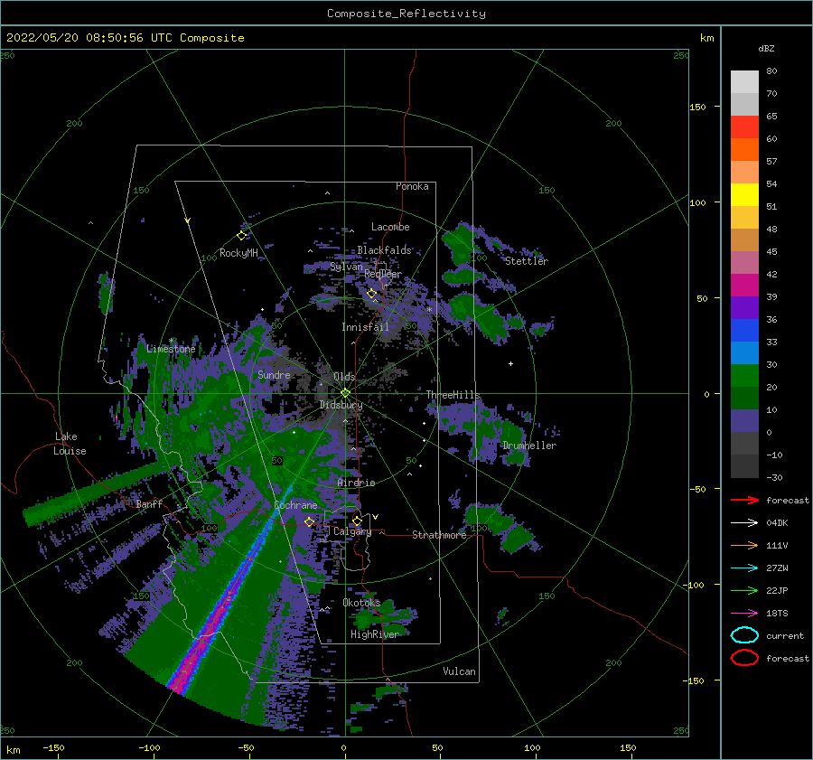813x760 pixels.
Task: Click the RockyMH label
Action: pyautogui.click(x=238, y=253)
